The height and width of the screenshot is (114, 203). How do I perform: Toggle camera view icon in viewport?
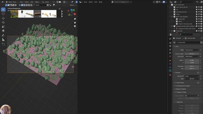(75, 26)
